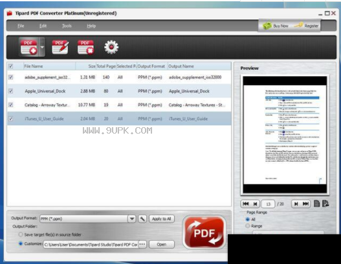Click output name Catalog - Arroway Textures
341x264 pixels.
(197, 105)
